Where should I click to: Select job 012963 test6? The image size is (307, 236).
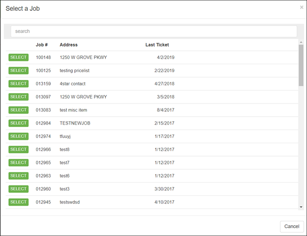point(18,176)
